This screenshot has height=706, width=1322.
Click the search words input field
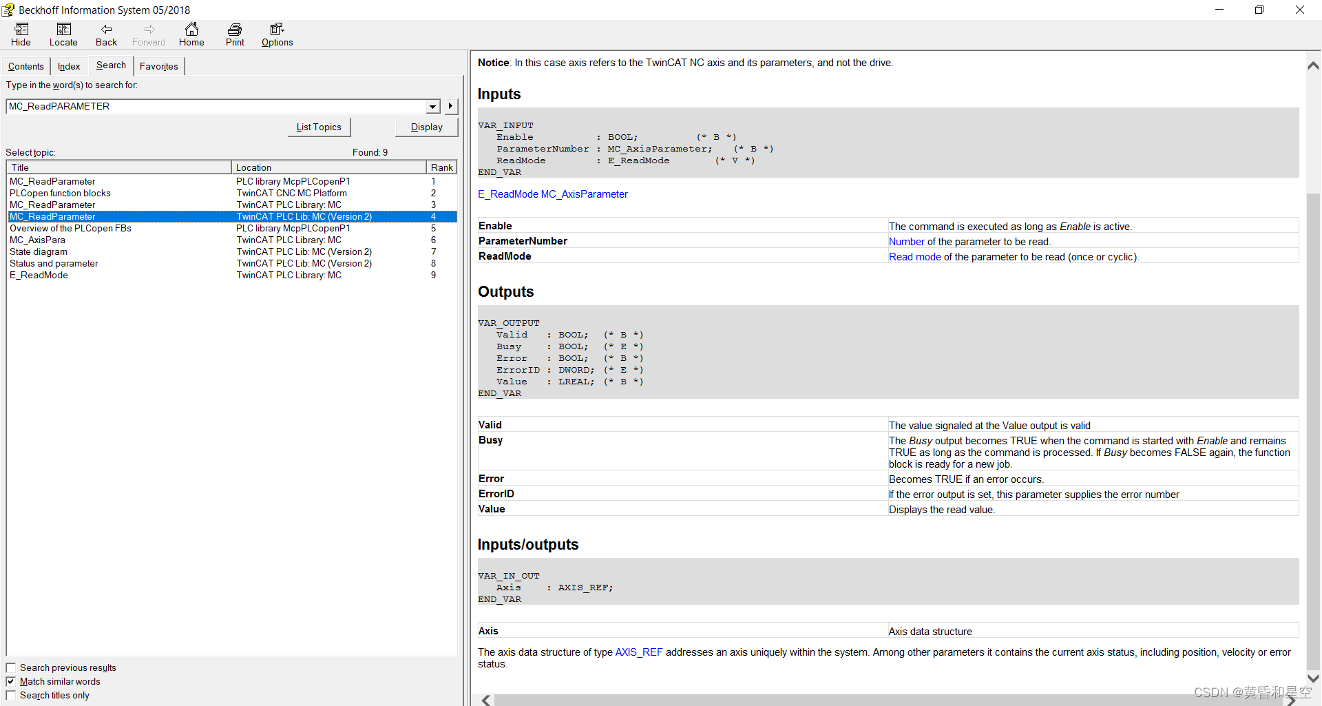216,106
